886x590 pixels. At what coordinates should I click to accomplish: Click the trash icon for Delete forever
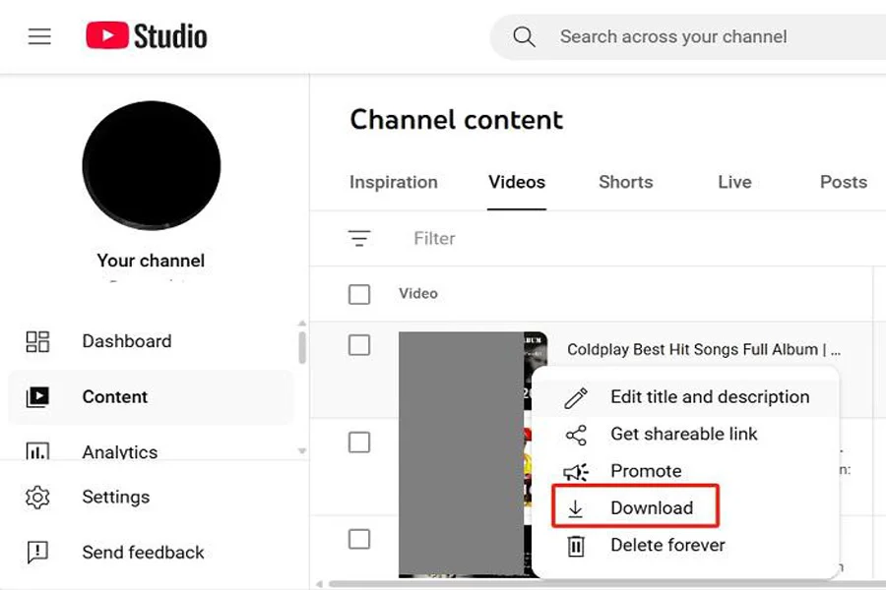click(576, 546)
